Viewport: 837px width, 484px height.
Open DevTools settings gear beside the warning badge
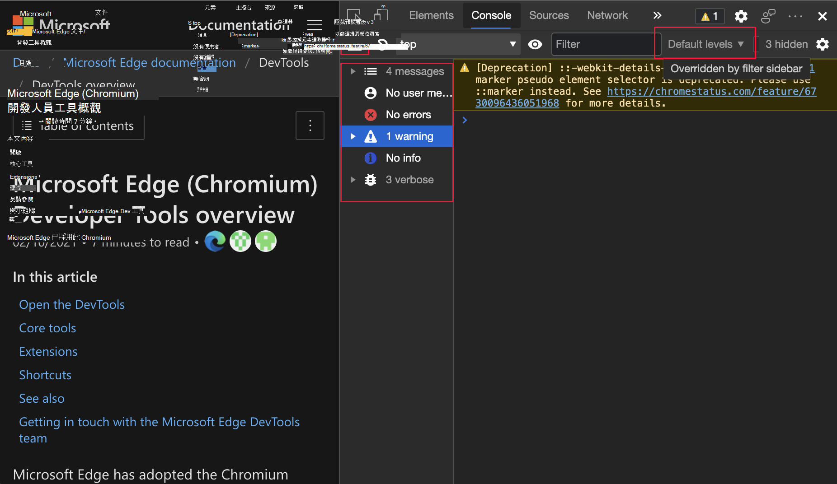[741, 16]
